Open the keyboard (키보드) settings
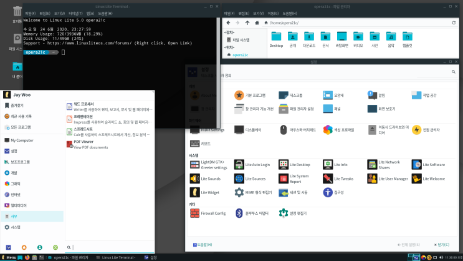 coord(200,144)
